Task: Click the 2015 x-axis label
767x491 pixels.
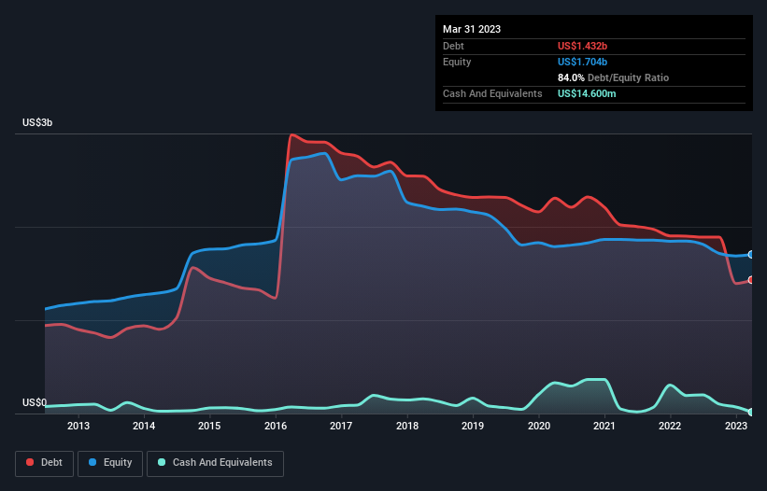Action: pyautogui.click(x=209, y=426)
